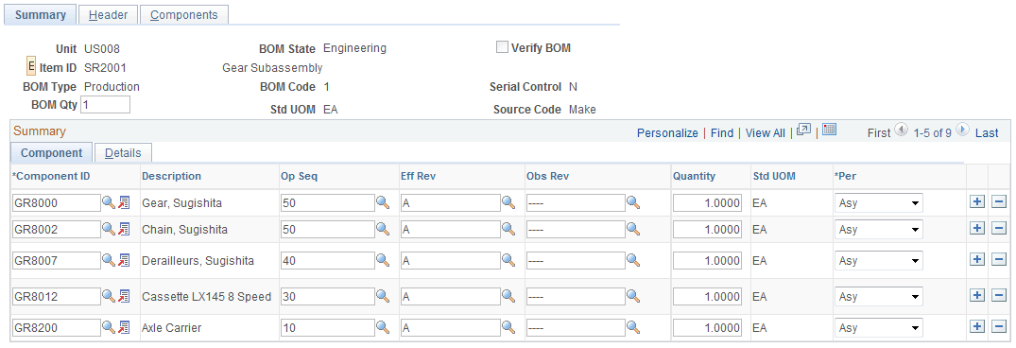
Task: Sort by Quantity column header
Action: point(694,176)
